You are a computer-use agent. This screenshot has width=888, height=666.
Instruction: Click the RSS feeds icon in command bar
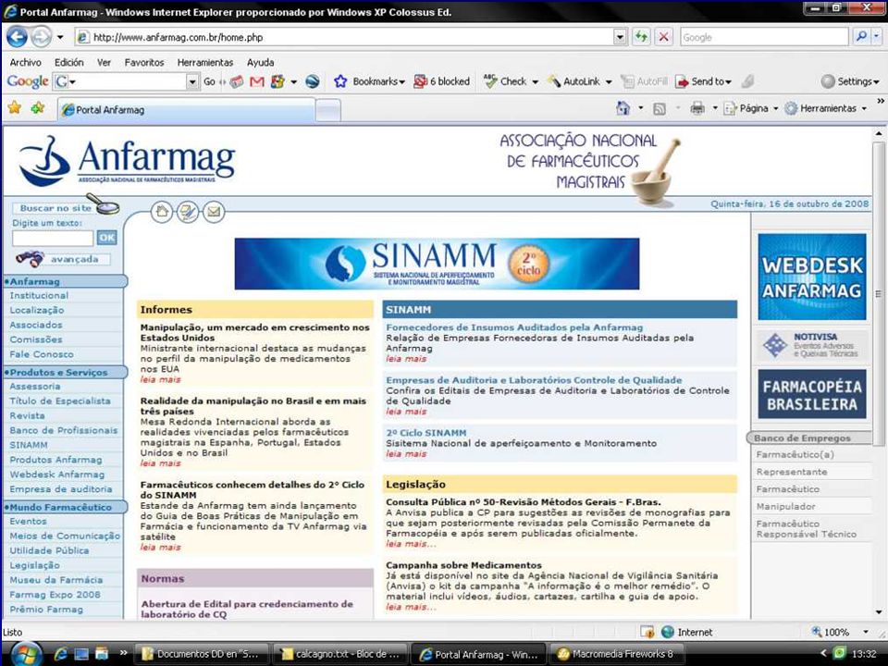pyautogui.click(x=660, y=109)
